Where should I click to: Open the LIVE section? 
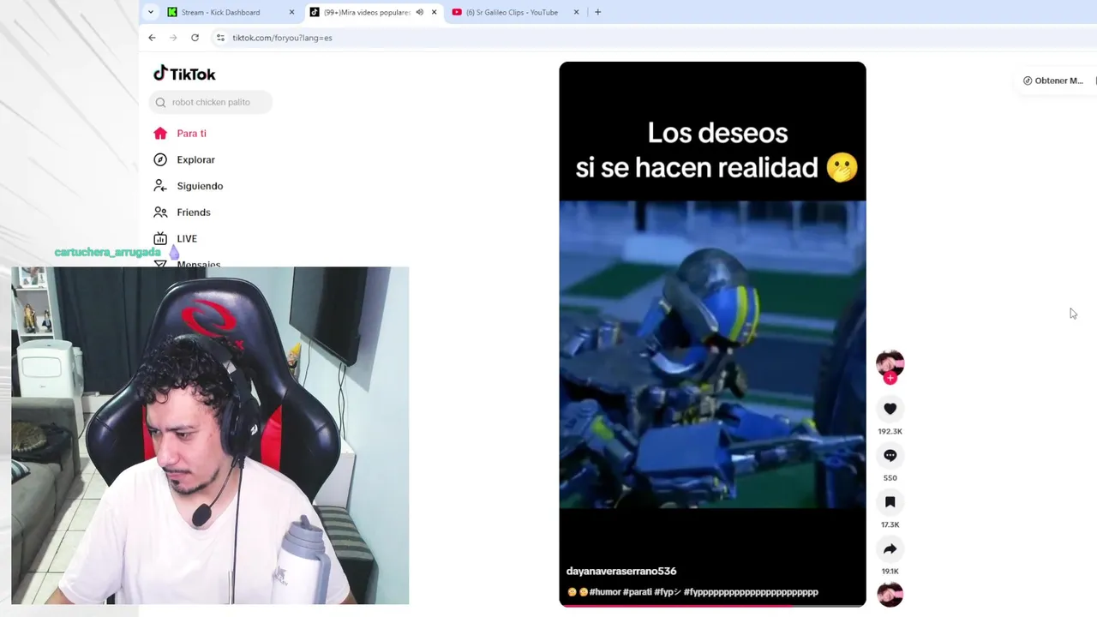(187, 239)
